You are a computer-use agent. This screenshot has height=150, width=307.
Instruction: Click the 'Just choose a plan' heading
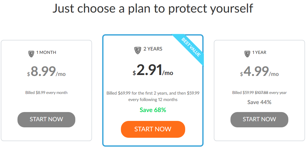[x=153, y=8]
